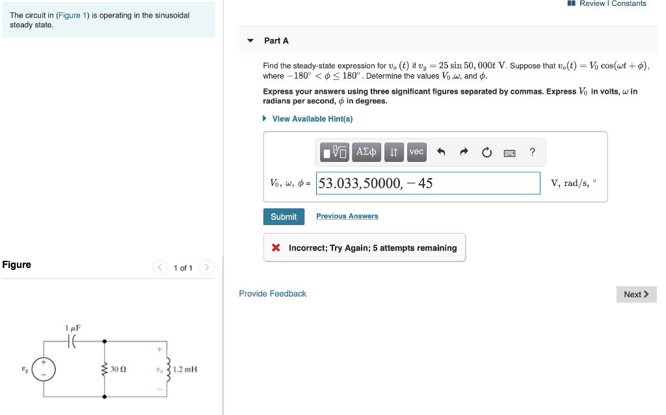
Task: Click the answer input field with 53.033,50000,−45
Action: click(428, 183)
